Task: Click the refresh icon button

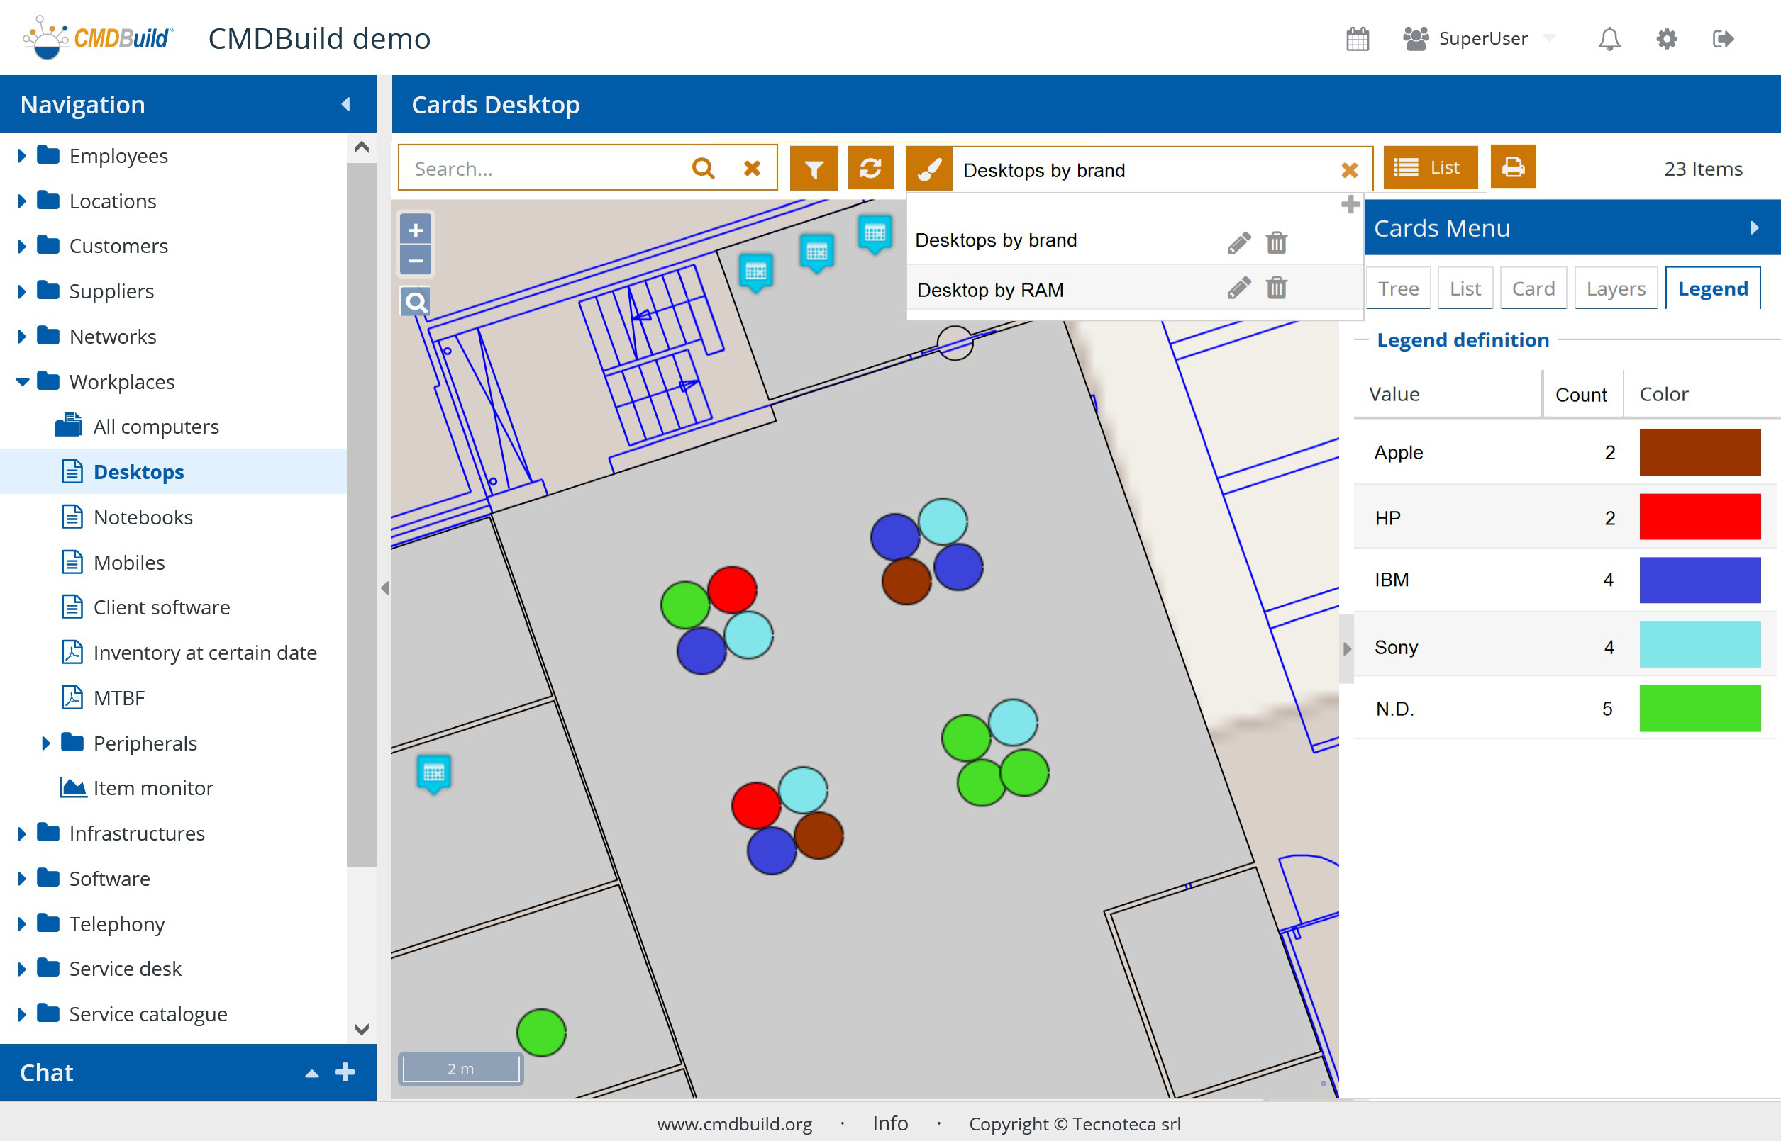Action: pyautogui.click(x=870, y=169)
